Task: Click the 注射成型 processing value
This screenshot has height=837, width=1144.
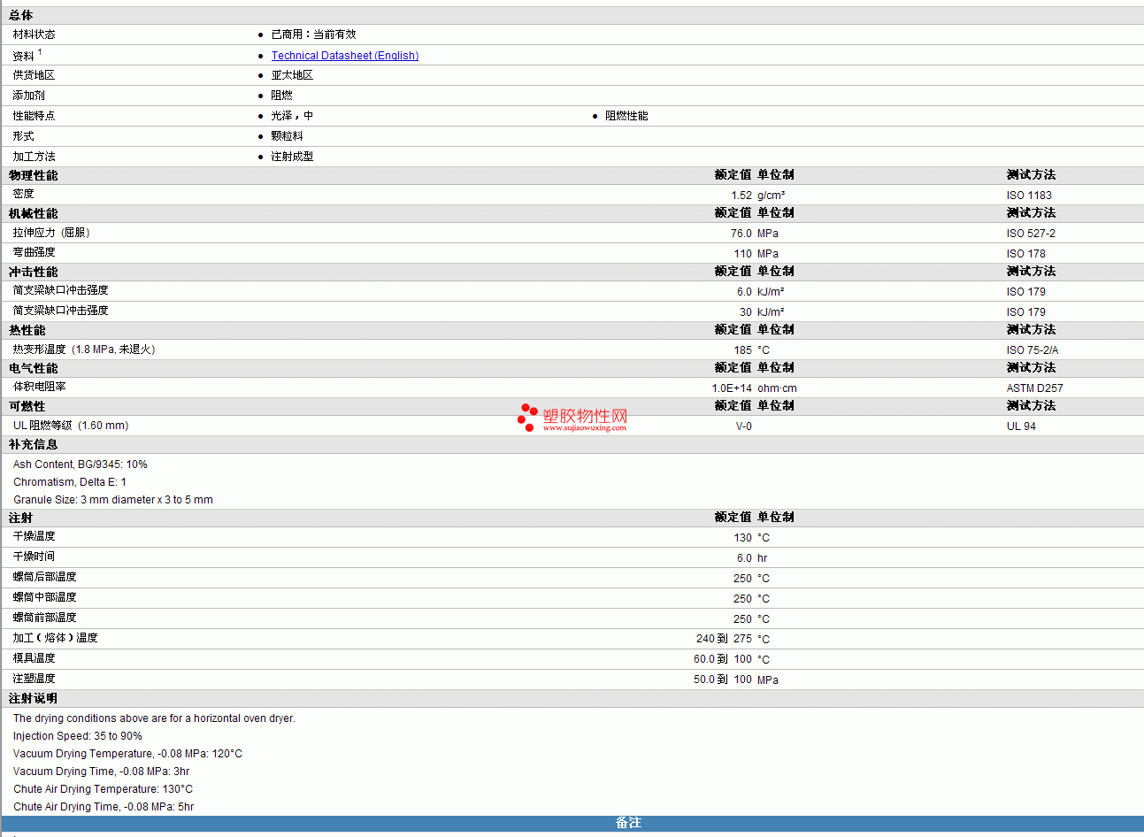Action: 292,157
